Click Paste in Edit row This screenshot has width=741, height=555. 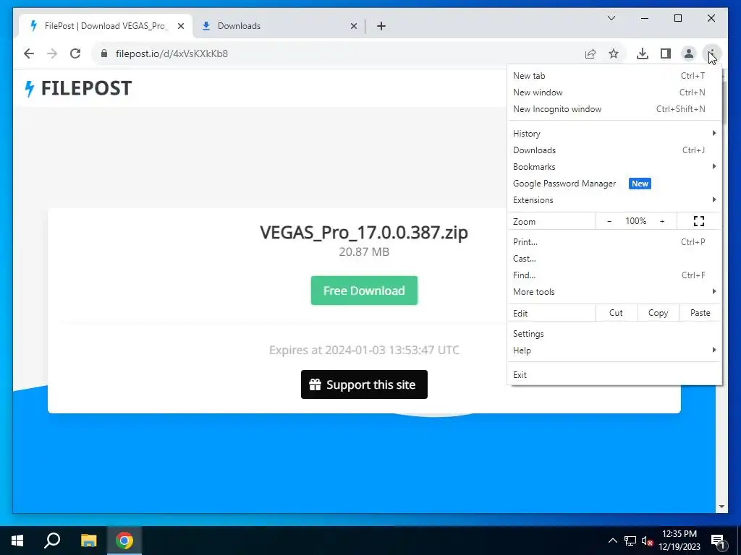click(700, 313)
